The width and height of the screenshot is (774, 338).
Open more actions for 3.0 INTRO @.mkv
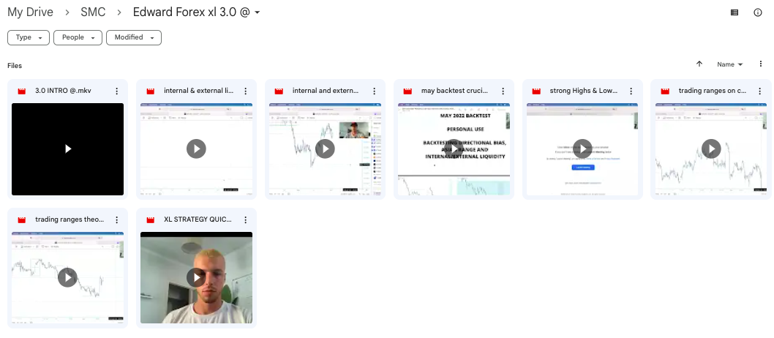(117, 91)
